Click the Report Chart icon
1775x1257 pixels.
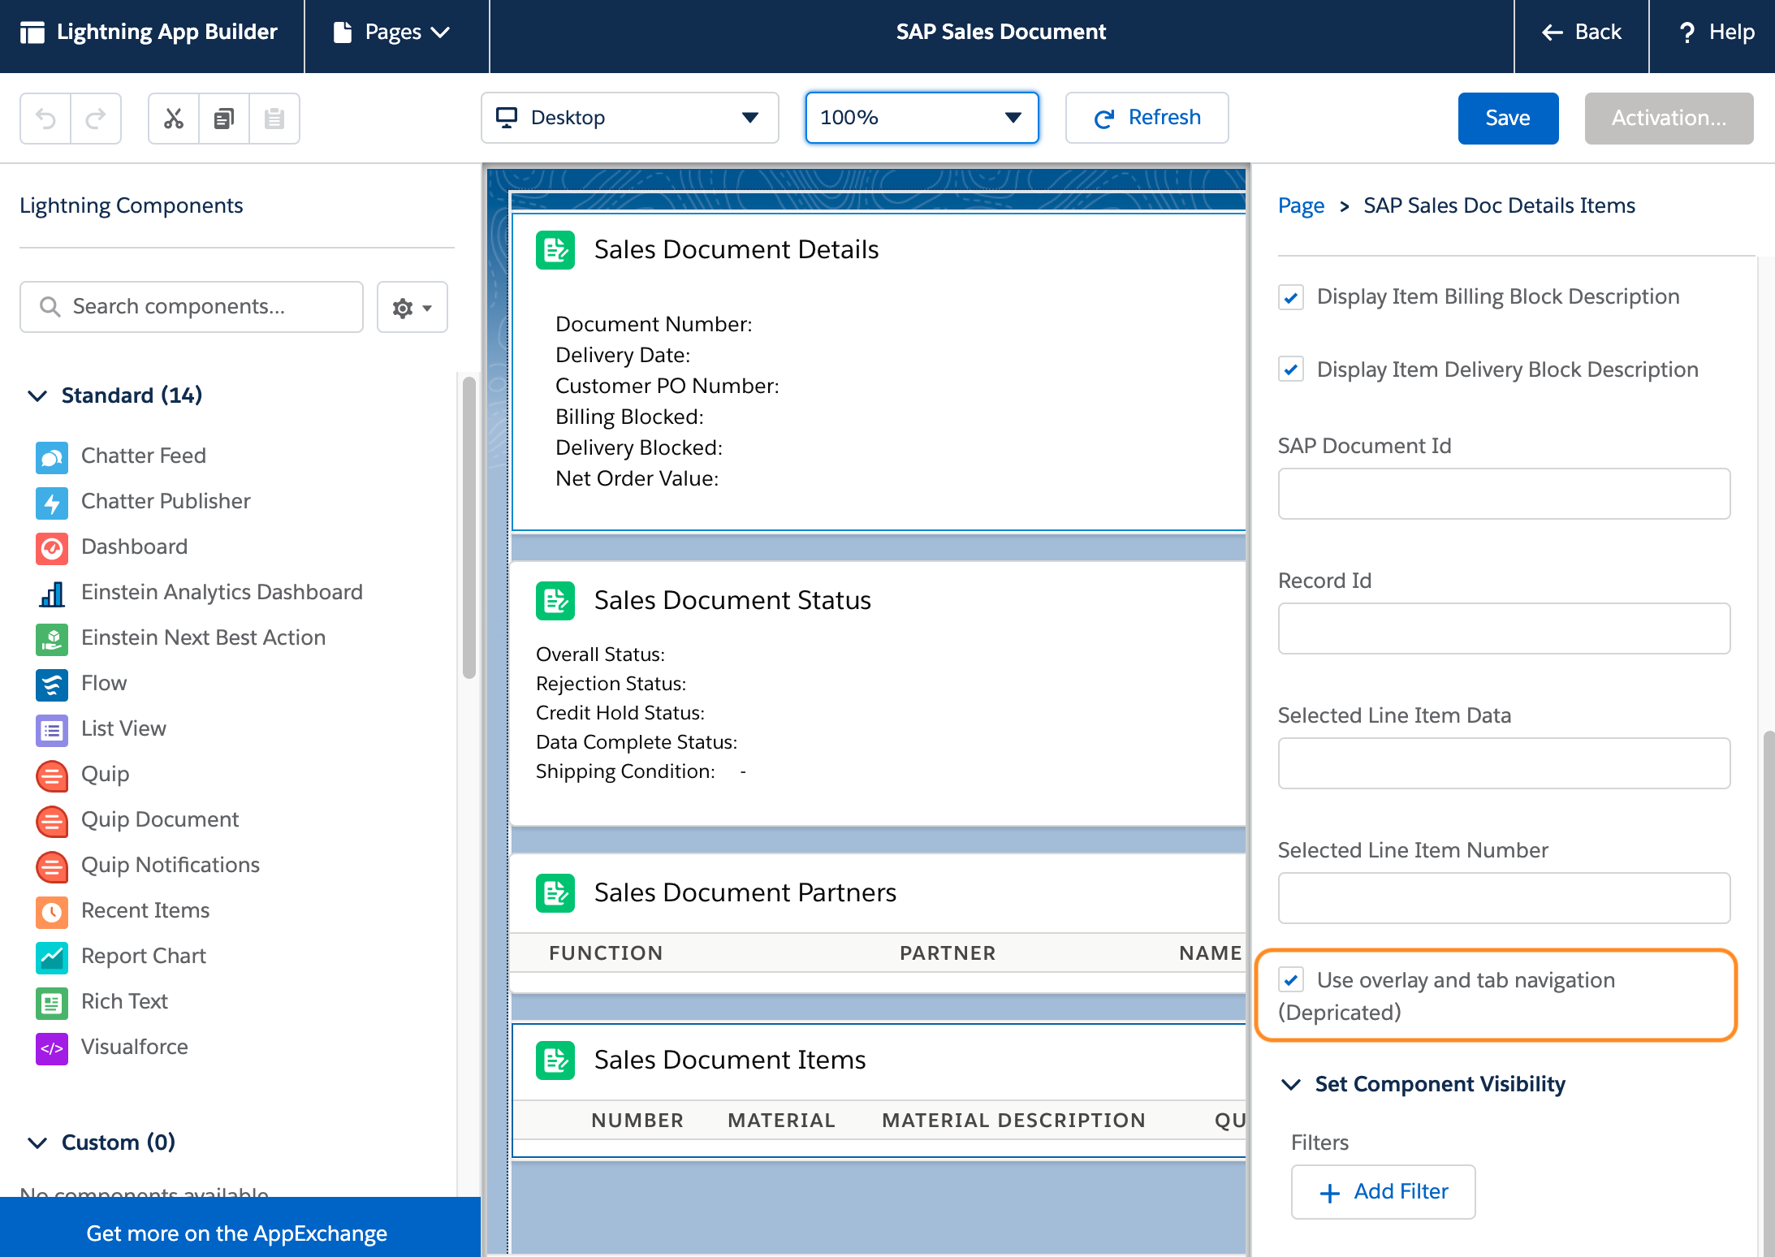[52, 957]
